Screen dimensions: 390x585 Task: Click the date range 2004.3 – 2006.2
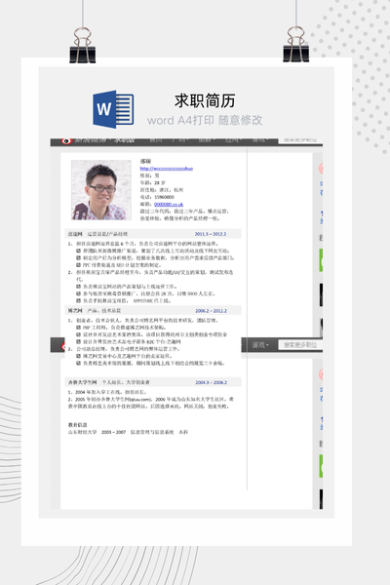(x=211, y=382)
